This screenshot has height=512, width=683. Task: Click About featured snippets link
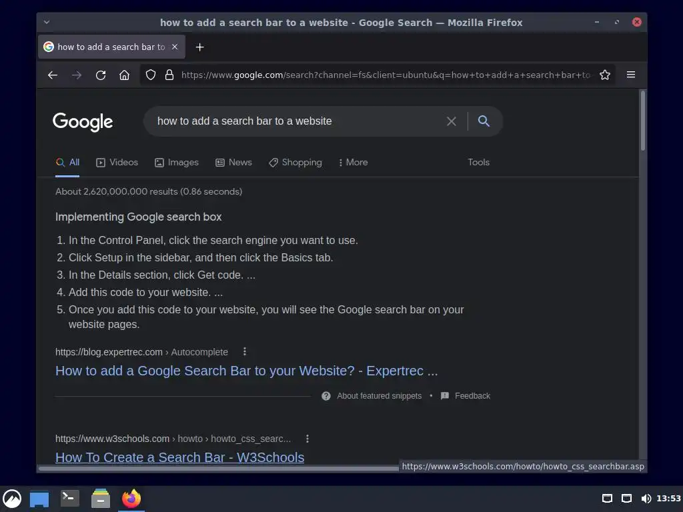tap(379, 396)
